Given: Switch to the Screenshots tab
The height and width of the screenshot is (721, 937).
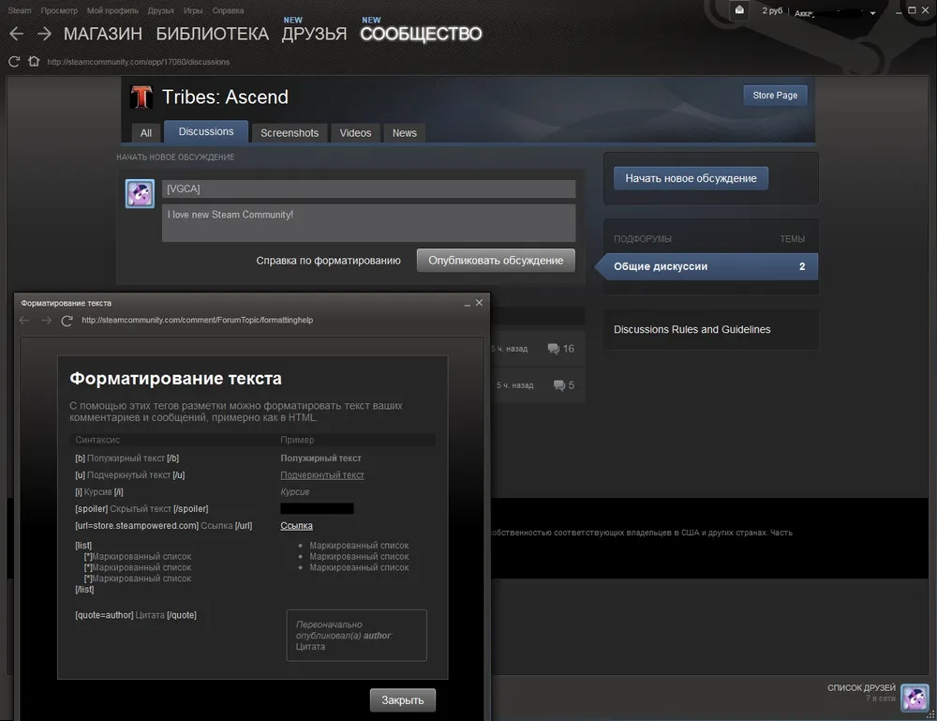Looking at the screenshot, I should [x=290, y=133].
